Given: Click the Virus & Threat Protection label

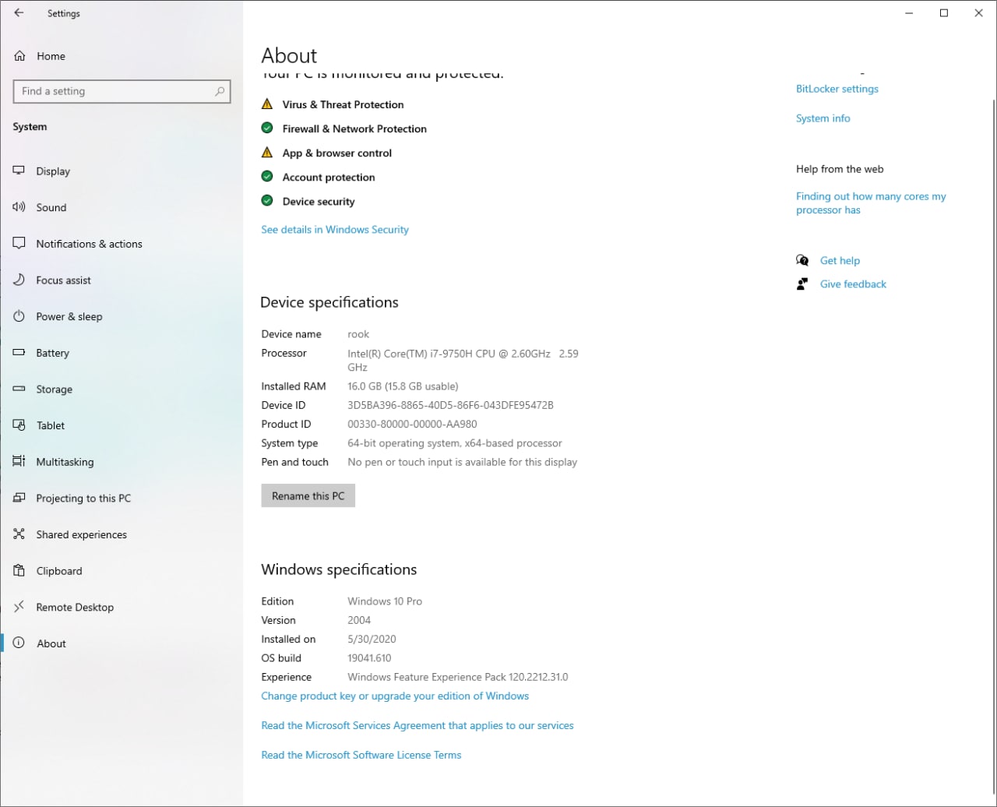Looking at the screenshot, I should (x=343, y=104).
